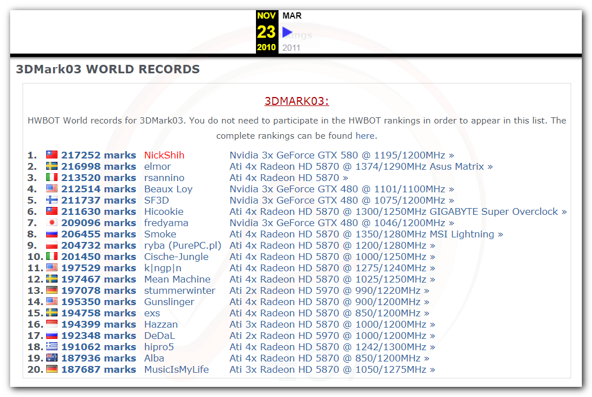Screen dimensions: 592x397
Task: Open the 197078 marks score
Action: tap(99, 290)
